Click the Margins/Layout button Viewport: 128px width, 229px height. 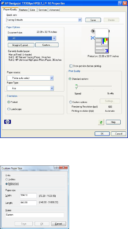21,45
